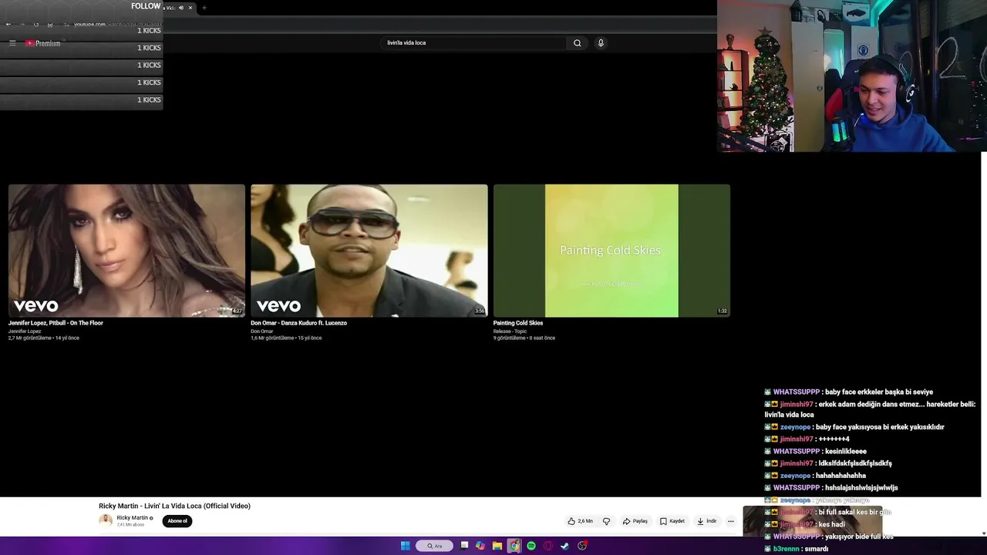Open Task View on the taskbar

(x=464, y=546)
